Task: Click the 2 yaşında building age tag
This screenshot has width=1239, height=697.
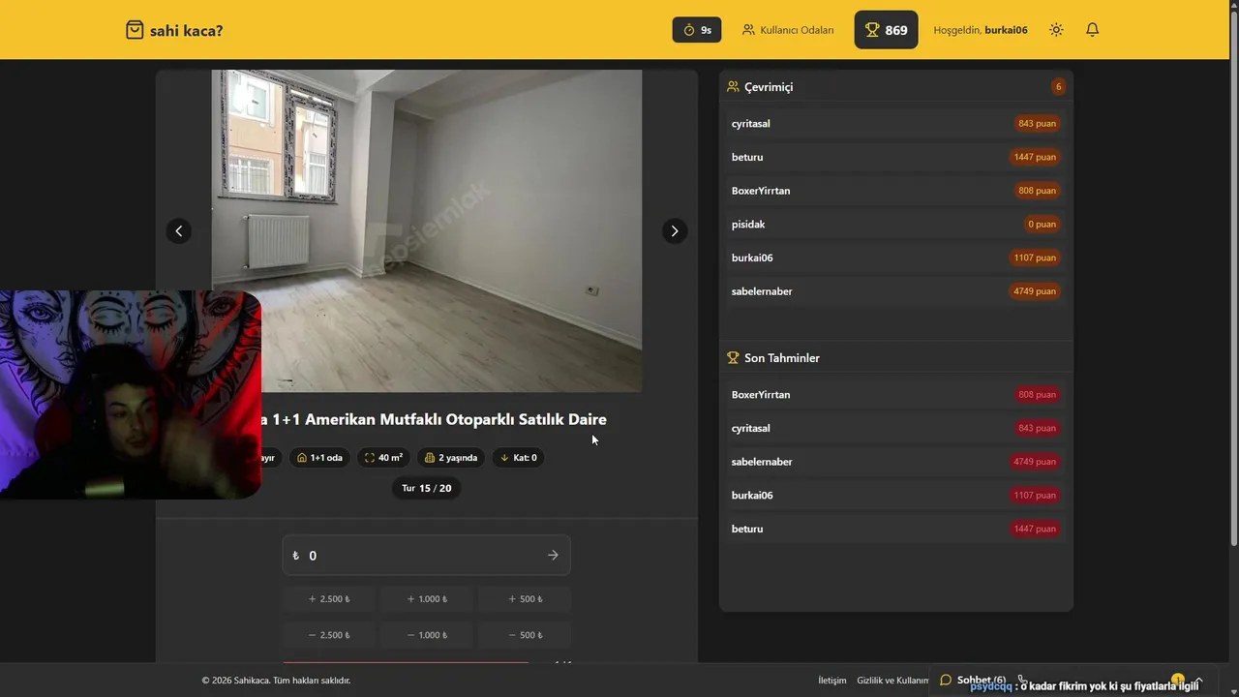Action: point(451,458)
